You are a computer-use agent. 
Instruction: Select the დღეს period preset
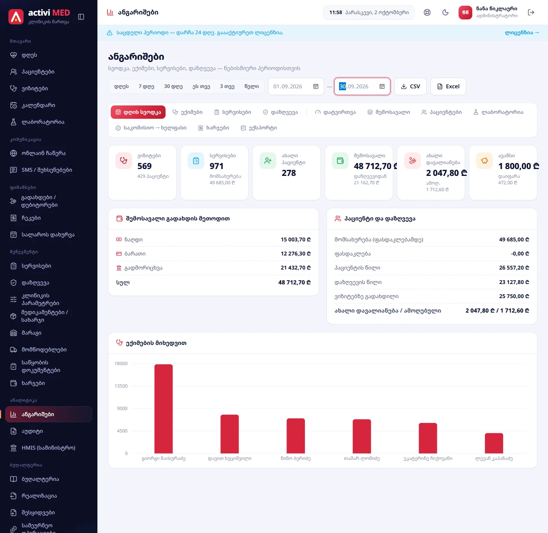coord(121,86)
